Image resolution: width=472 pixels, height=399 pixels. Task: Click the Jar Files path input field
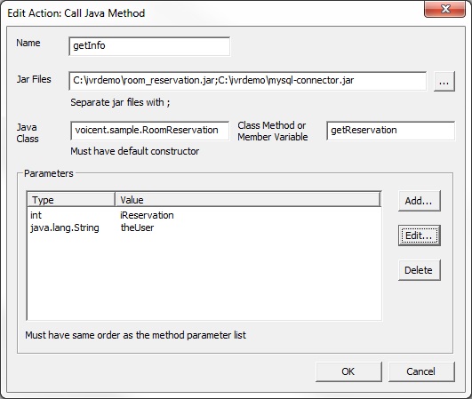pyautogui.click(x=247, y=81)
